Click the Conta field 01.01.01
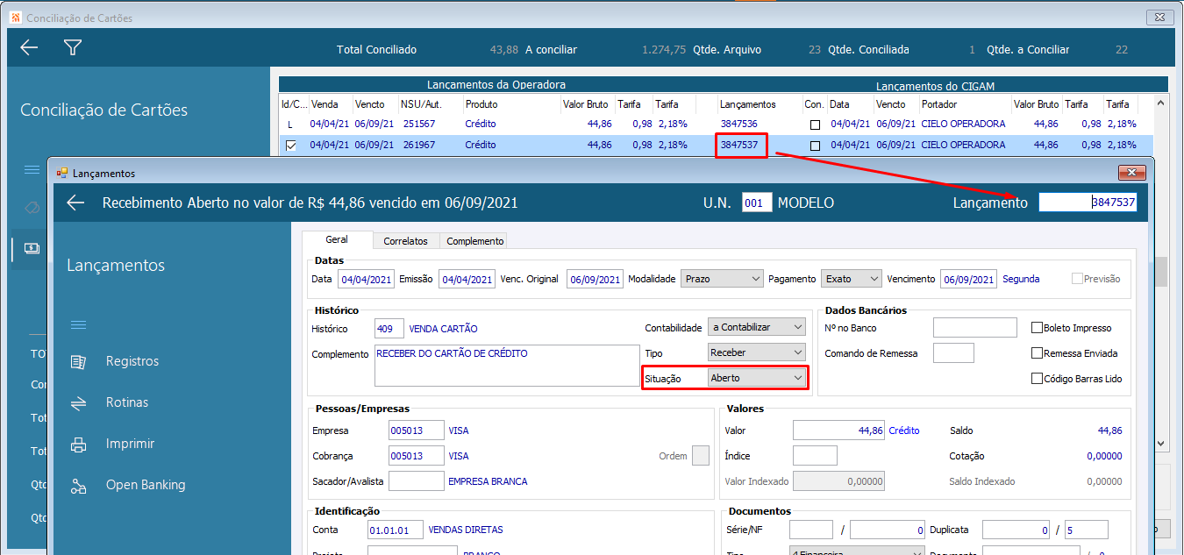 [396, 530]
